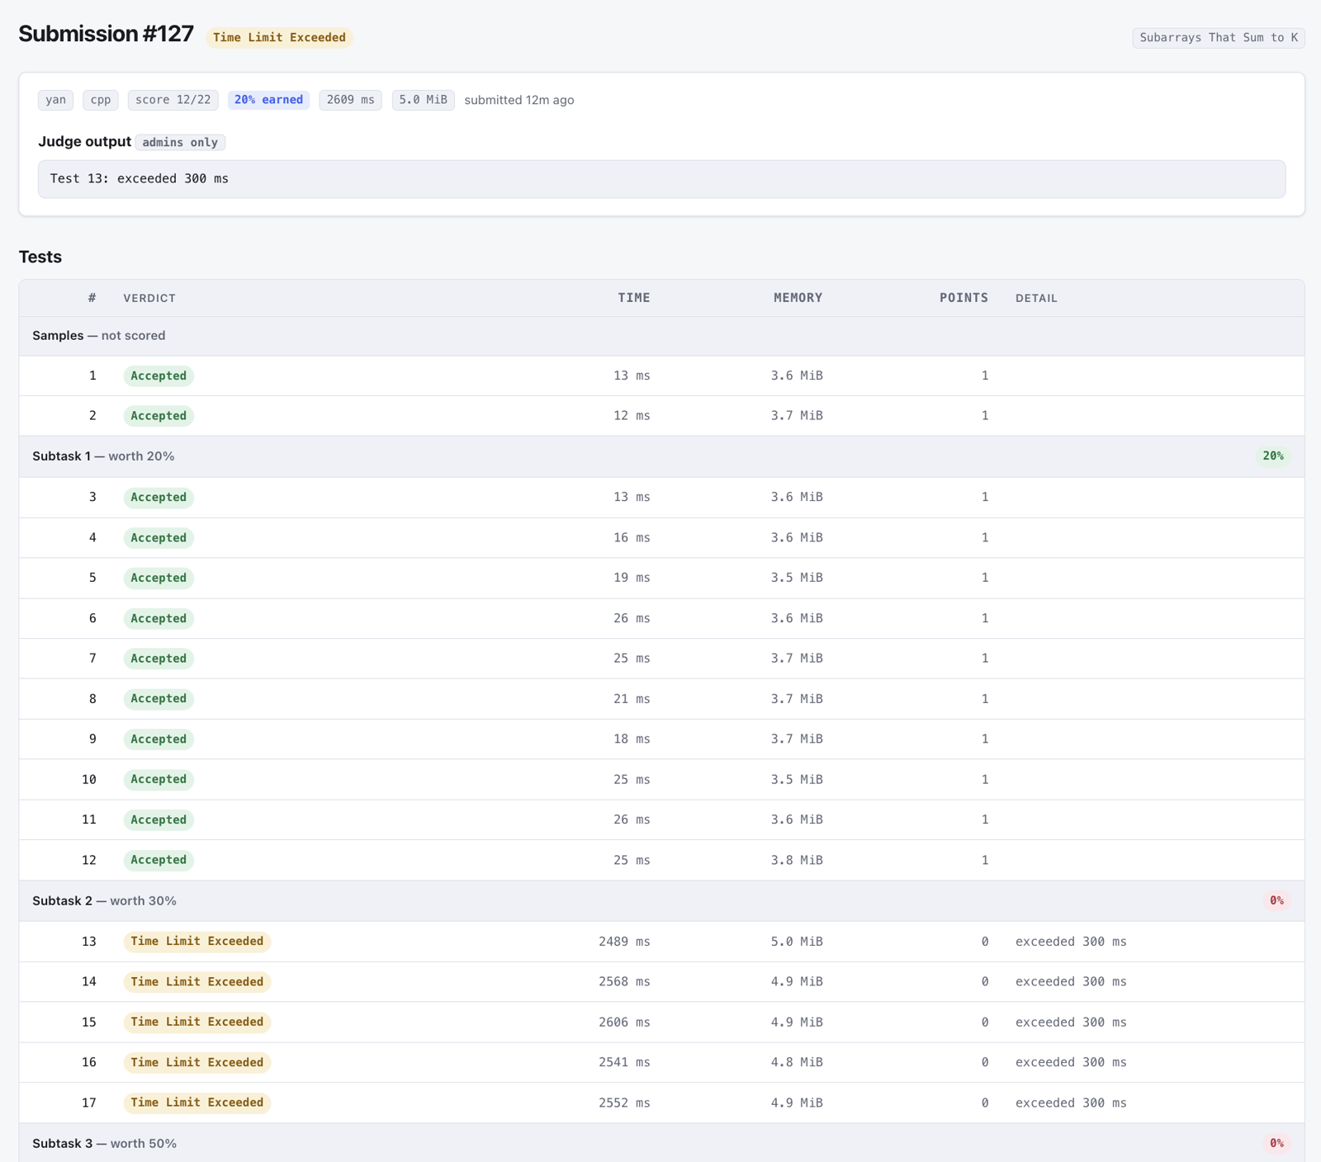The width and height of the screenshot is (1321, 1162).
Task: Click the score 12/22 chip
Action: click(x=173, y=100)
